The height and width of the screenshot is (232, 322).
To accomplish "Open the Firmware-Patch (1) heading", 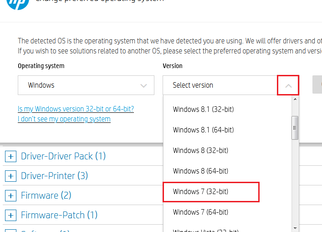I will tap(59, 215).
